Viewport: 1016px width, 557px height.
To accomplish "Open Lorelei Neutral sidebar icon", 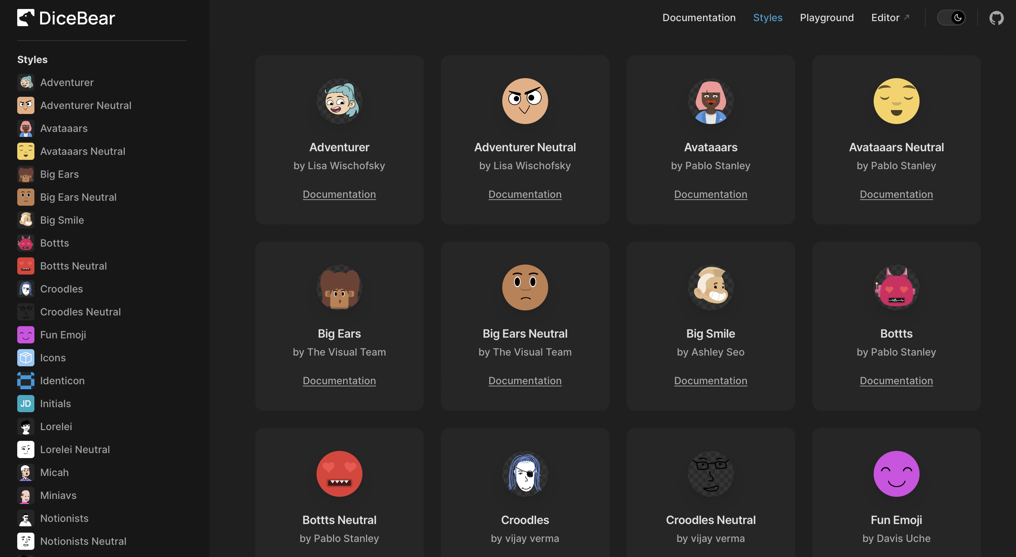I will (26, 449).
